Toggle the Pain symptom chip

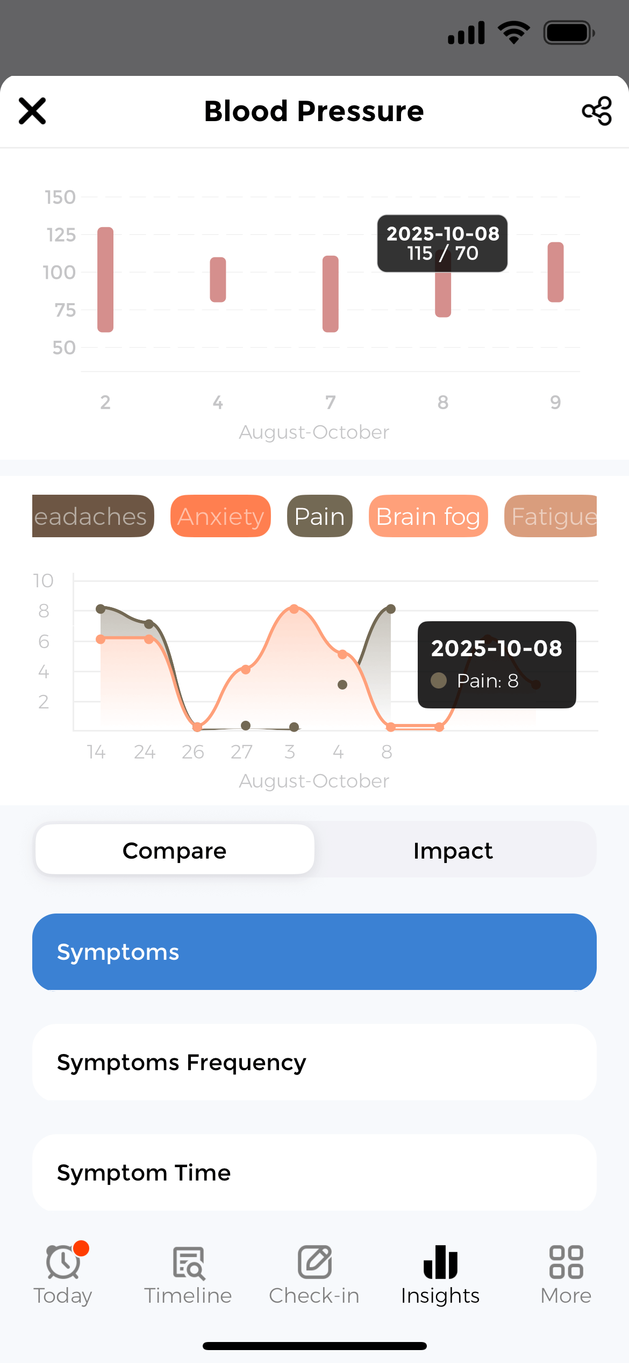[319, 516]
